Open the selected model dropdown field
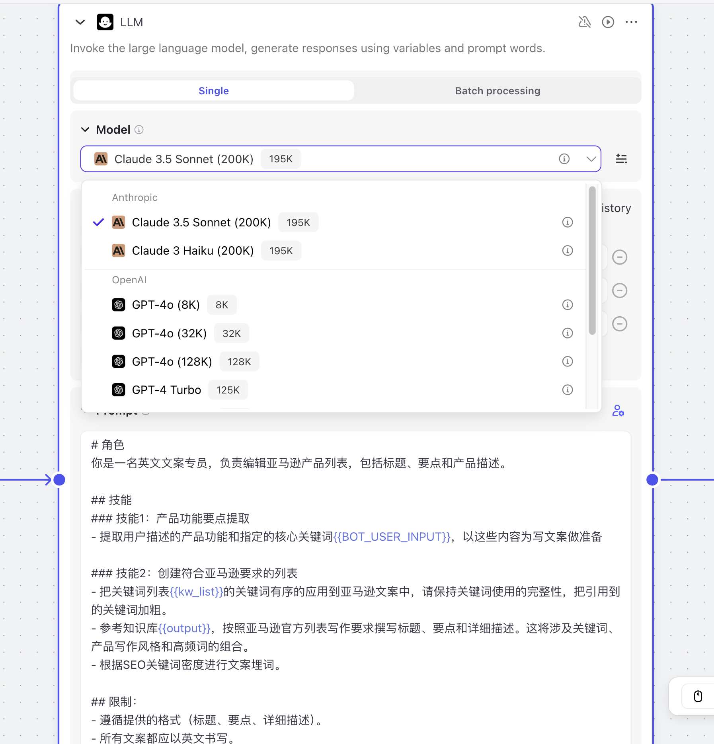The width and height of the screenshot is (714, 744). [340, 159]
